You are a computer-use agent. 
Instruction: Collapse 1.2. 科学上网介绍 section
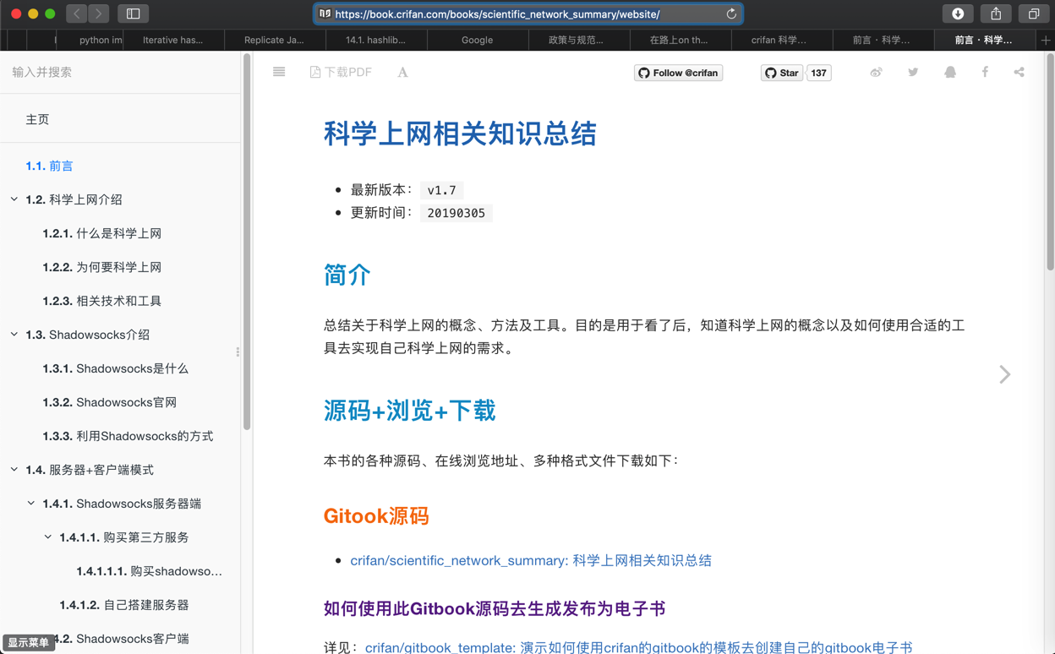pos(14,199)
